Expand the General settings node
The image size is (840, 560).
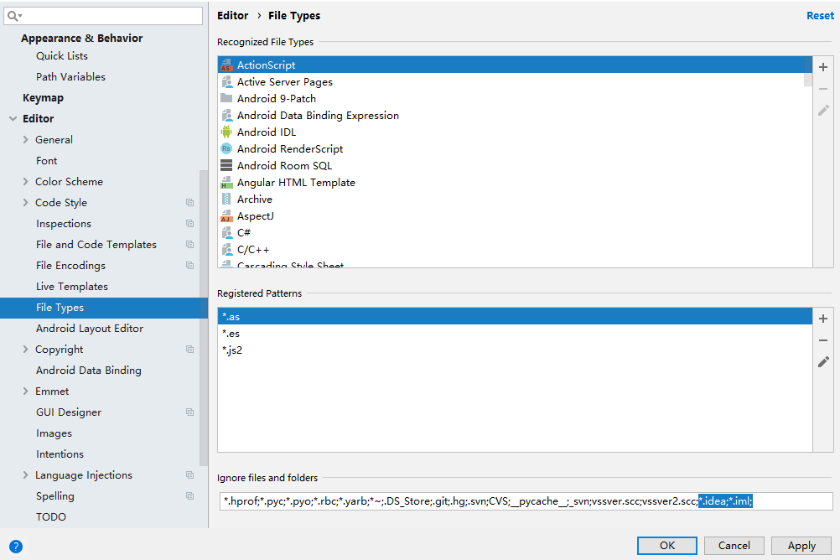[25, 140]
